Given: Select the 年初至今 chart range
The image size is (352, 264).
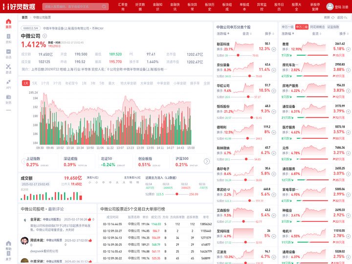Looking at the screenshot, I should click(x=71, y=83).
